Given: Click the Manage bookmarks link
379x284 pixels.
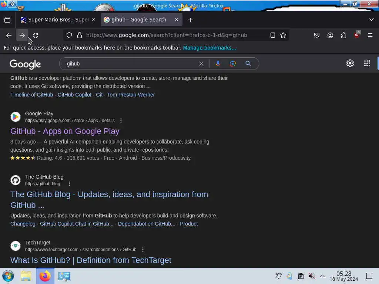Looking at the screenshot, I should pyautogui.click(x=209, y=48).
